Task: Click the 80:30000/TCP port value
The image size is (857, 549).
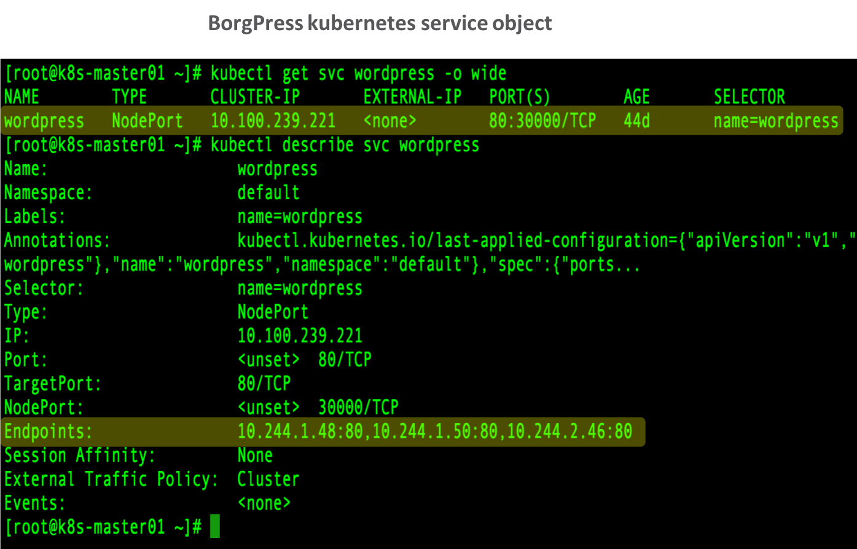Action: [542, 120]
